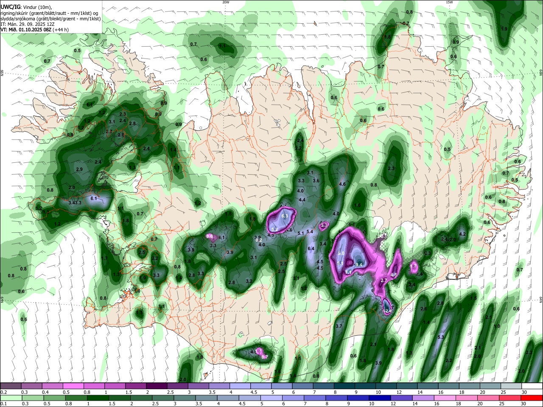Click the 7.1 precipitation value
This screenshot has width=543, height=407.
(349, 272)
